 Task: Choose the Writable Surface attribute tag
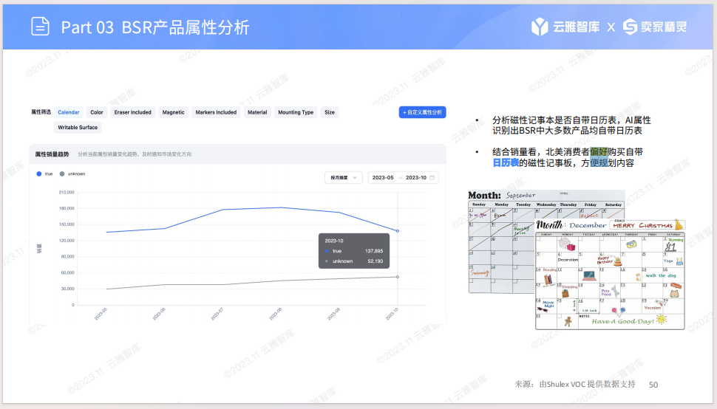tap(78, 128)
